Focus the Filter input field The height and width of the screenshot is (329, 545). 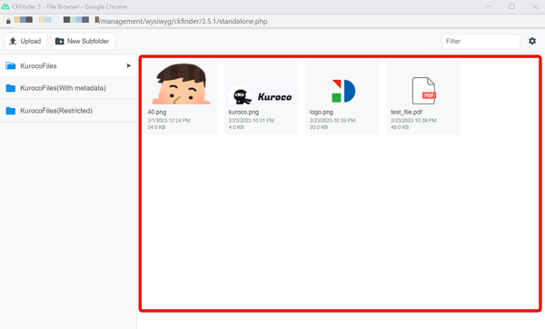pos(481,41)
